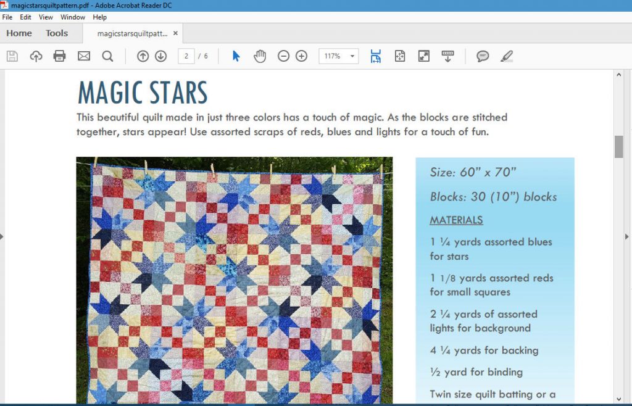The height and width of the screenshot is (406, 632).
Task: Go to previous page with up arrow
Action: (143, 56)
